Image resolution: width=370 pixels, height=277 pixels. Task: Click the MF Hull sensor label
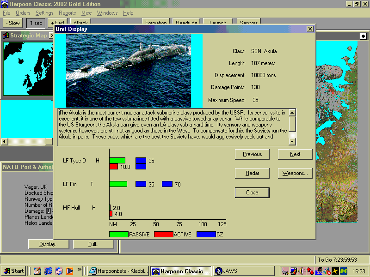tap(71, 207)
